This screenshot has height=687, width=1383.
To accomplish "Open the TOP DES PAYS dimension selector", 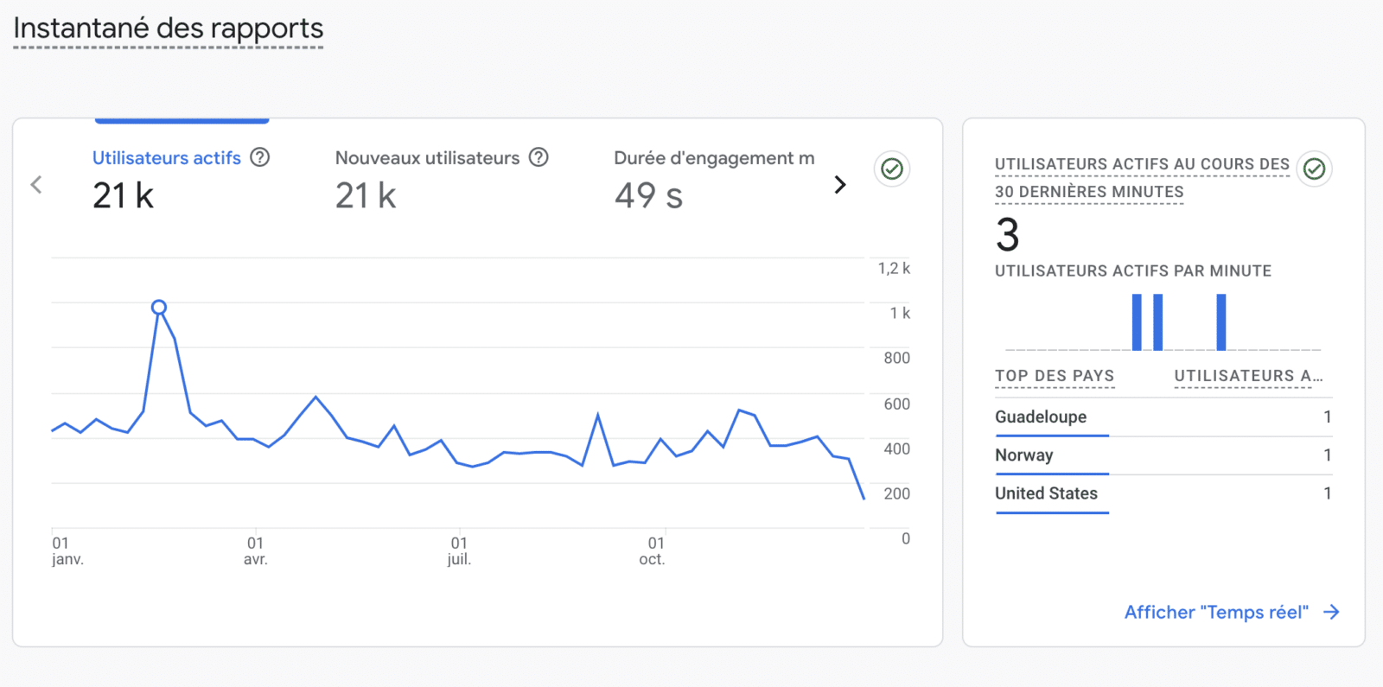I will pos(1055,376).
